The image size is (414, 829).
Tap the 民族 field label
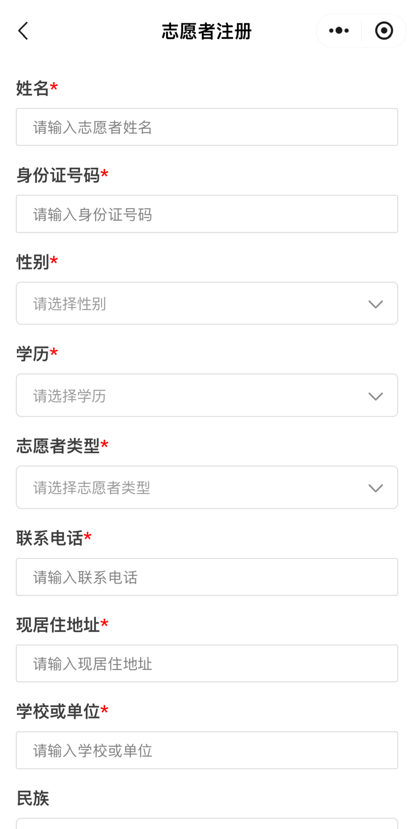(x=33, y=798)
